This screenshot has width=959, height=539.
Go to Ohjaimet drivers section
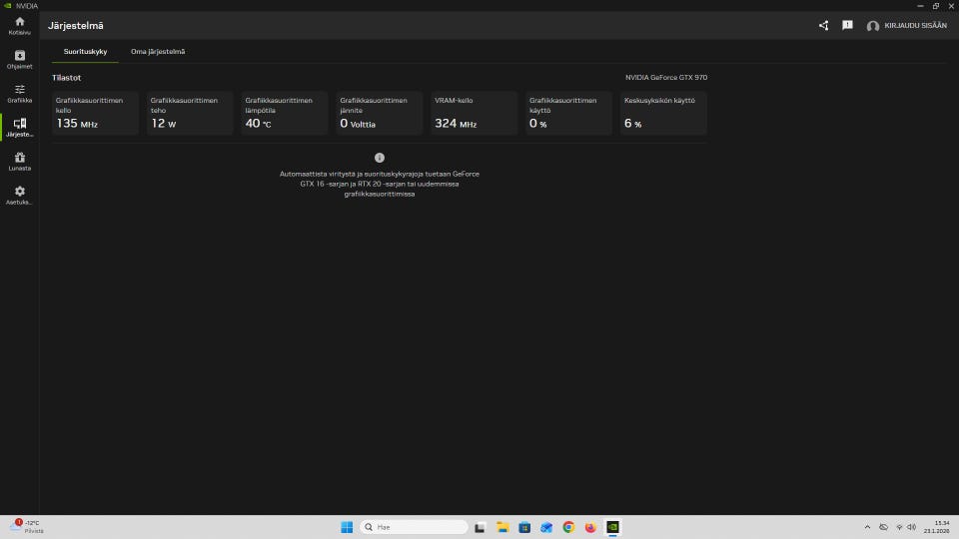click(x=19, y=59)
